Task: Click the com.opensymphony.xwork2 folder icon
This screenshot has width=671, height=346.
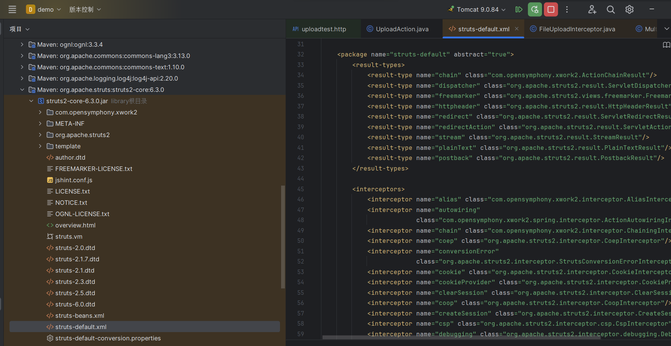Action: 50,112
